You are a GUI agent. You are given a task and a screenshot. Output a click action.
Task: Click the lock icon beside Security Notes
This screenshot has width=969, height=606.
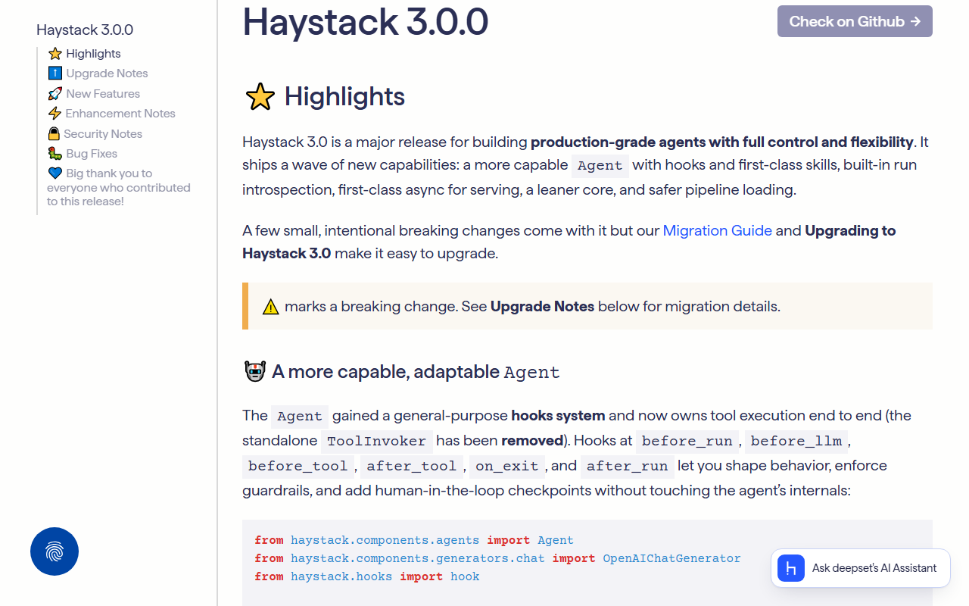click(x=54, y=134)
